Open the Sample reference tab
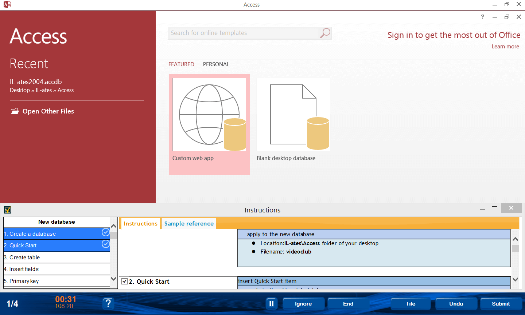Screen dimensions: 525x315 coord(189,224)
